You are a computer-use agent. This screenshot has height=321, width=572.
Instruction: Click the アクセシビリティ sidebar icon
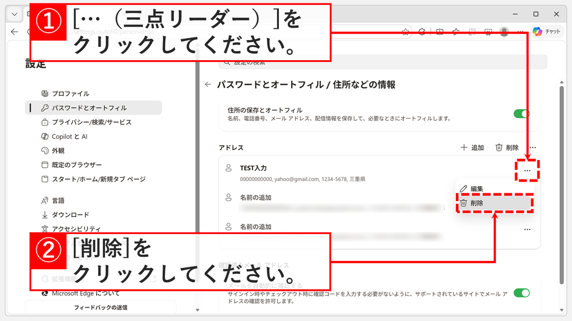click(45, 229)
